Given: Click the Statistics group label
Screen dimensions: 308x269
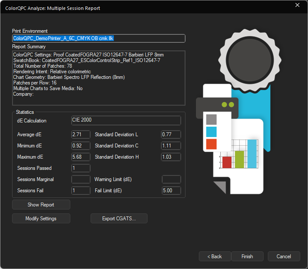Looking at the screenshot, I should 25,112.
